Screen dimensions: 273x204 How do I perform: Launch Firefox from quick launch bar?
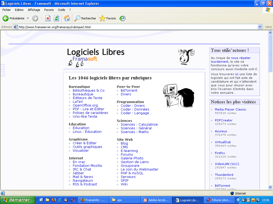tap(54, 200)
